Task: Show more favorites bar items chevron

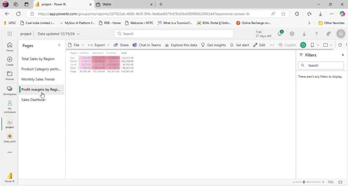Action: [x=309, y=23]
